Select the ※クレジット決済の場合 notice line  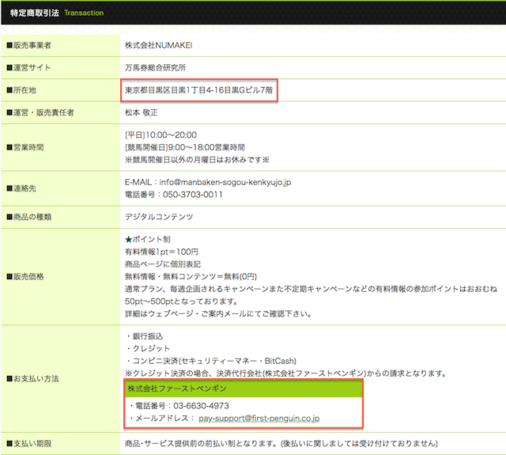pyautogui.click(x=286, y=373)
